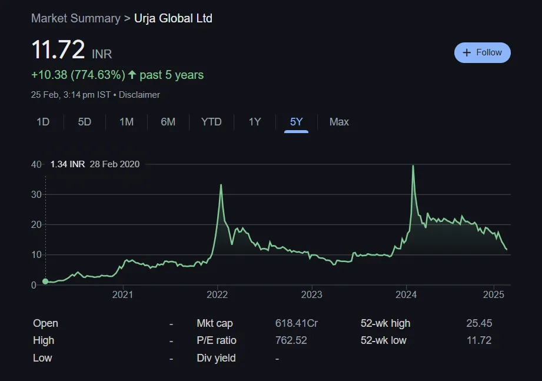Click the Urja Global Ltd title
This screenshot has height=381, width=542.
[173, 18]
